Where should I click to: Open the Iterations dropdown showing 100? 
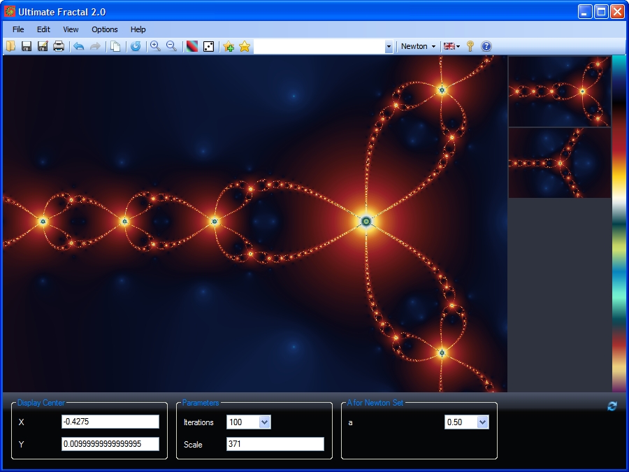(x=264, y=422)
